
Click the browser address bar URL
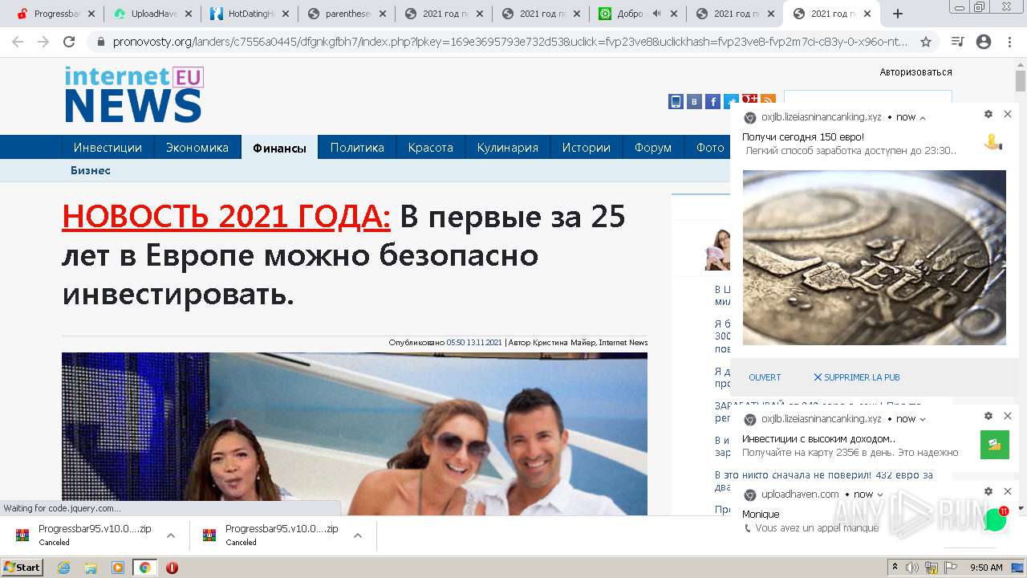pyautogui.click(x=510, y=42)
